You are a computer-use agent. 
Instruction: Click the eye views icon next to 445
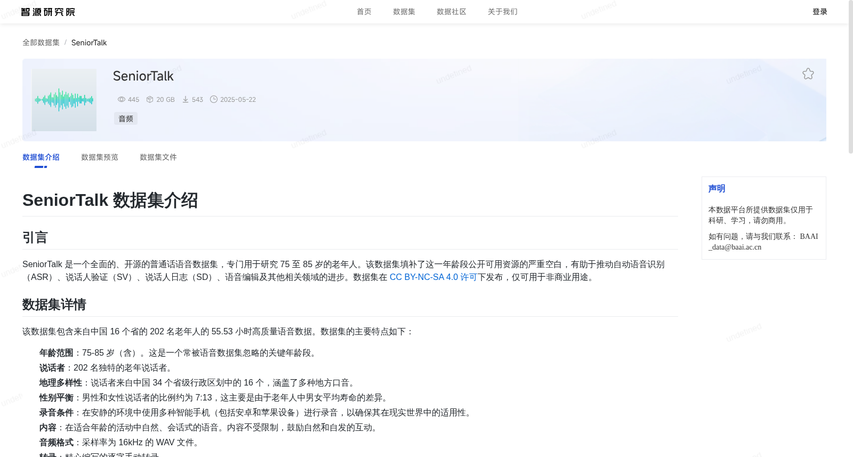pyautogui.click(x=122, y=100)
